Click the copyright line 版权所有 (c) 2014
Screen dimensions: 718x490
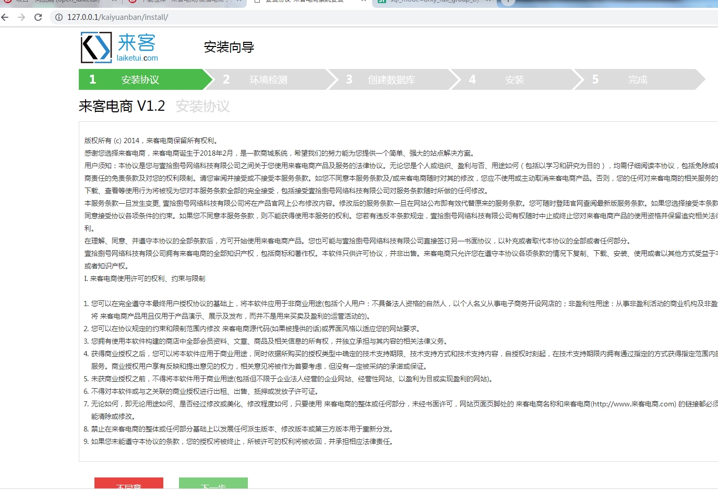pyautogui.click(x=151, y=141)
